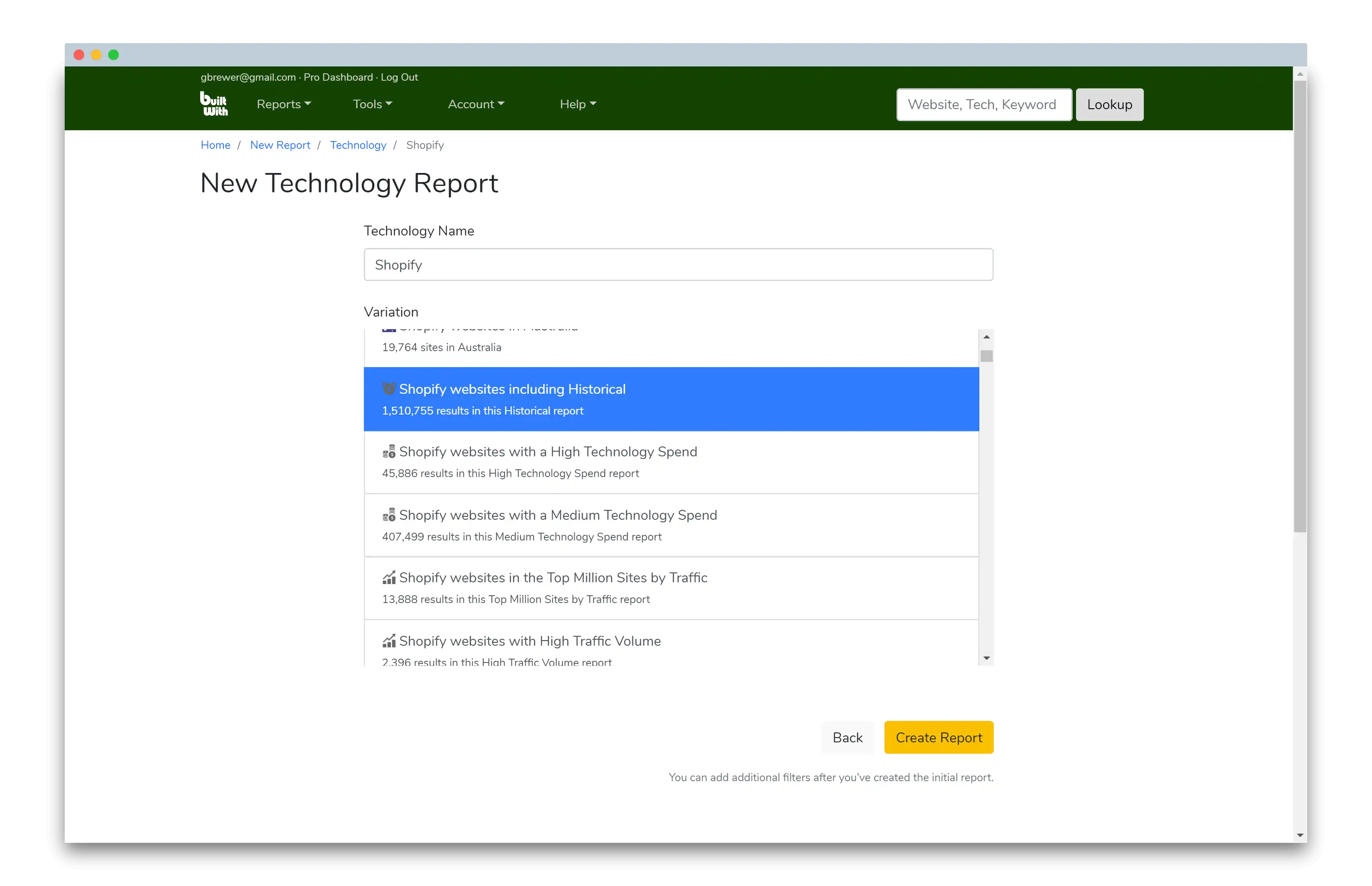This screenshot has width=1372, height=886.
Task: Click the gbrewer@gmail.com account text
Action: [248, 77]
